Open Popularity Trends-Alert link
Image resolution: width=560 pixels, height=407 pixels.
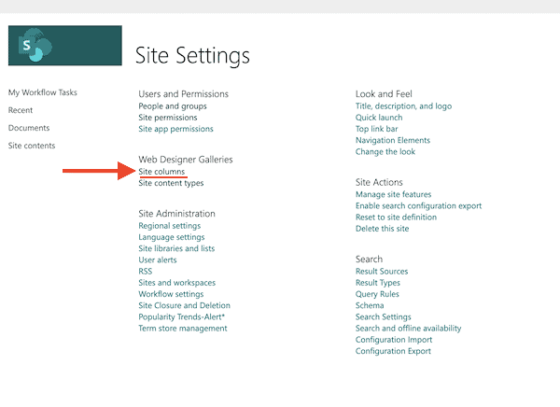(x=182, y=317)
